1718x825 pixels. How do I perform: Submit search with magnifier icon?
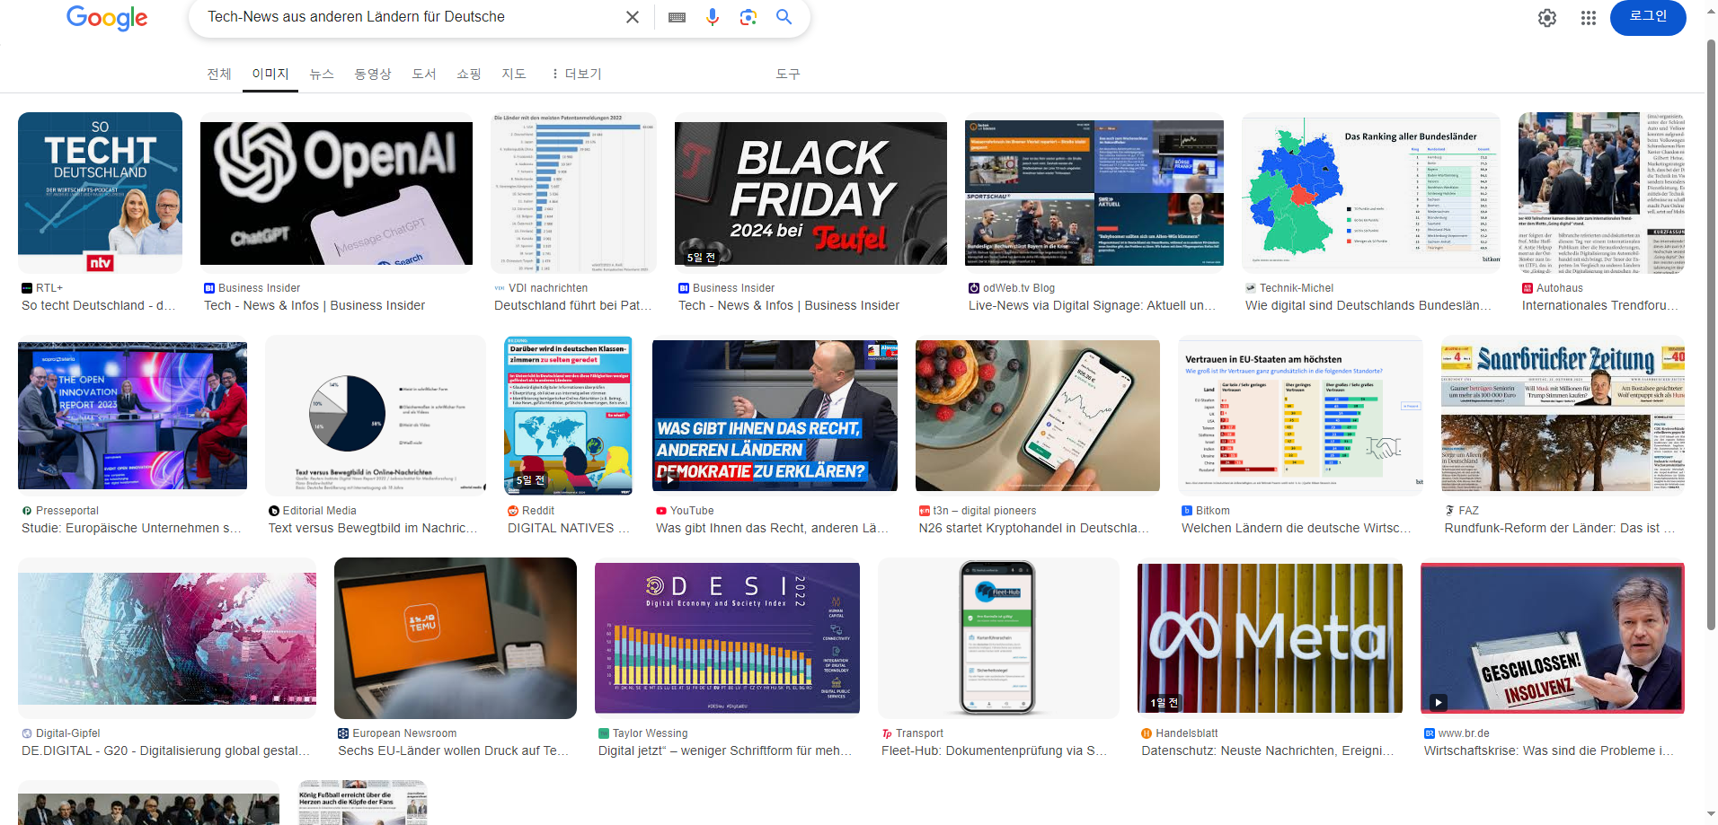point(784,17)
